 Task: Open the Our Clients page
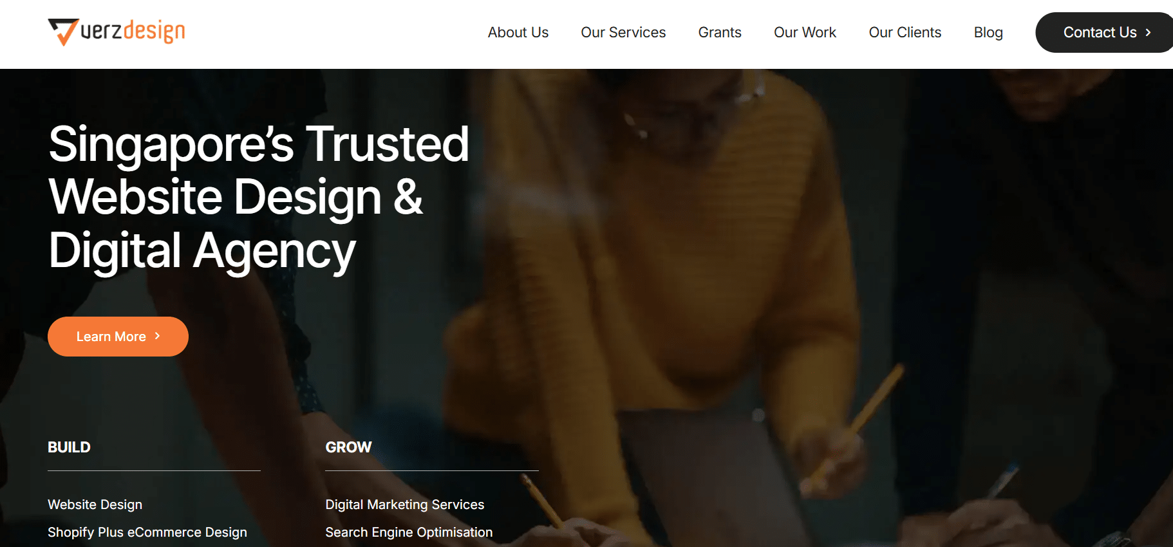(x=905, y=32)
